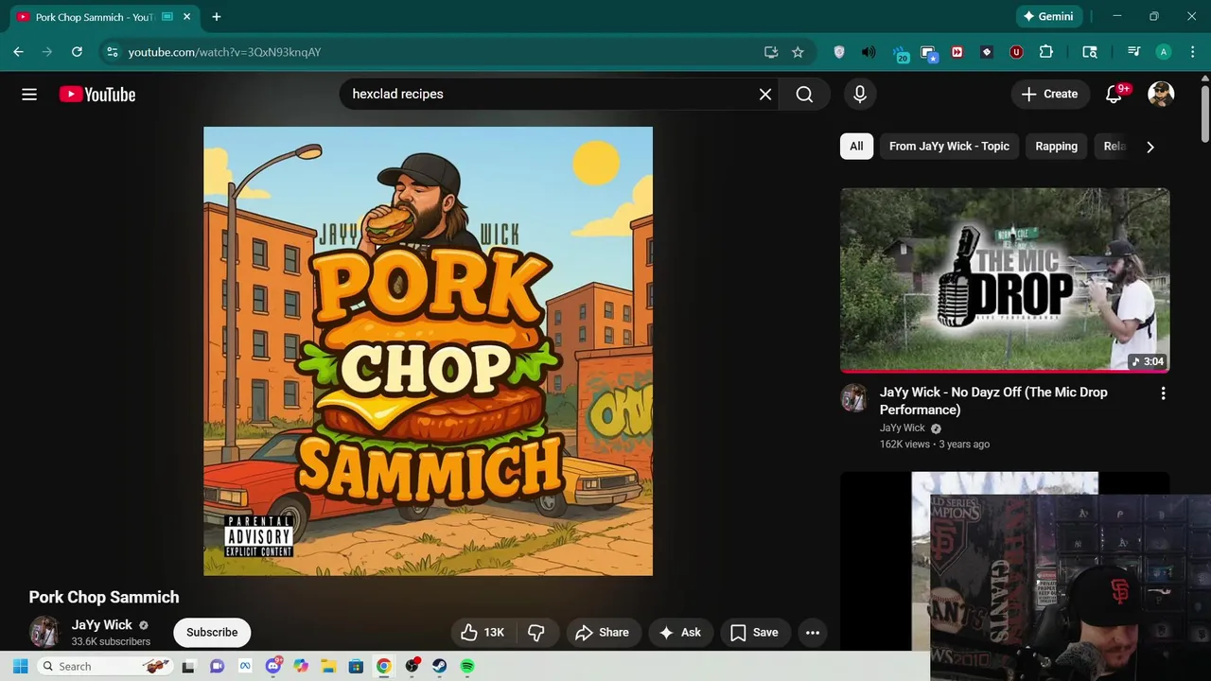View site information in address bar

coord(112,52)
